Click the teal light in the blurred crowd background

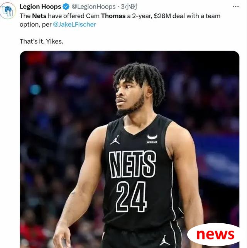click(35, 89)
